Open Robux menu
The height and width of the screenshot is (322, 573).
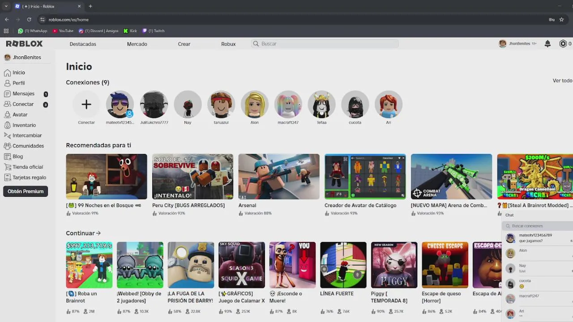[228, 44]
